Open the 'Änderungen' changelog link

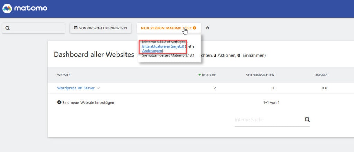coord(152,51)
